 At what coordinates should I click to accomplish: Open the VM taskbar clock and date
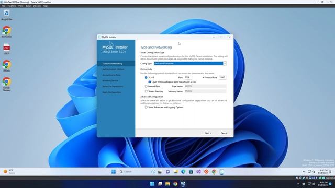(x=322, y=172)
